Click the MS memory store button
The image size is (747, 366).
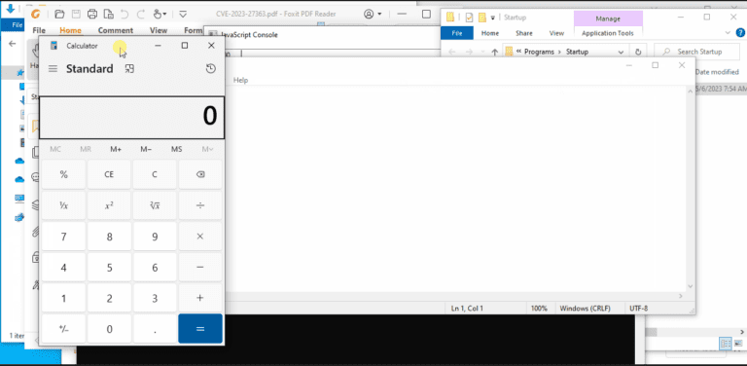tap(177, 149)
